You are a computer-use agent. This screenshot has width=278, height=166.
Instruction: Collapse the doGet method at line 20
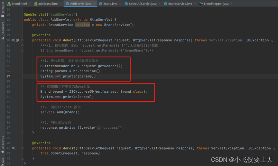22,41
